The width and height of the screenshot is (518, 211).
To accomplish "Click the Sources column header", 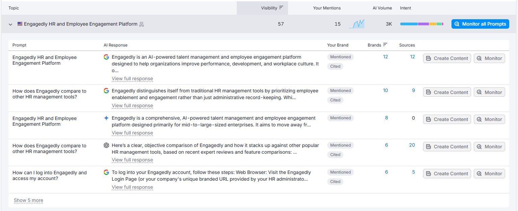I will coord(407,45).
